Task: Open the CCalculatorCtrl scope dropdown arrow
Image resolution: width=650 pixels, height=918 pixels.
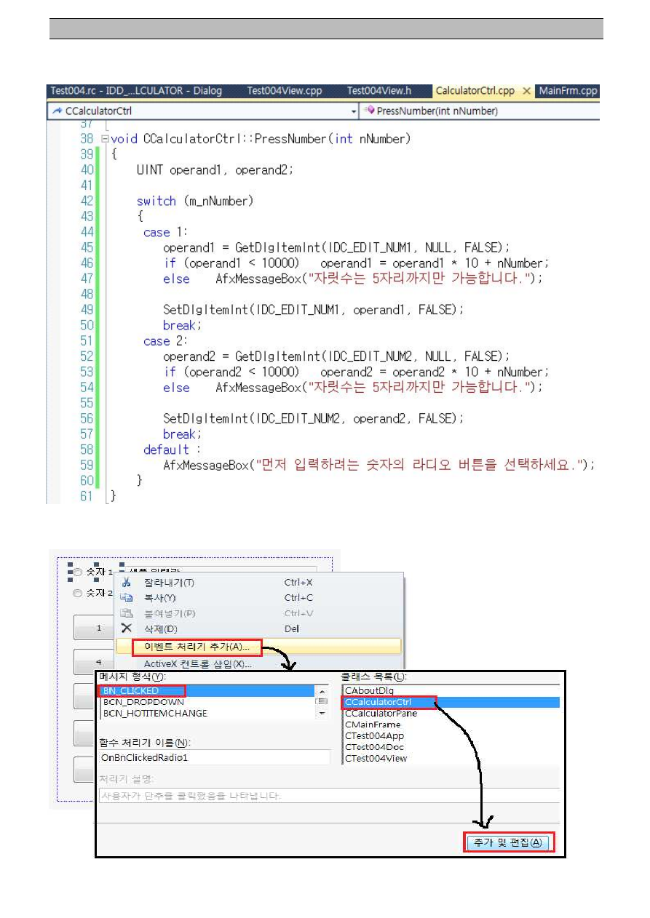Action: click(x=354, y=111)
